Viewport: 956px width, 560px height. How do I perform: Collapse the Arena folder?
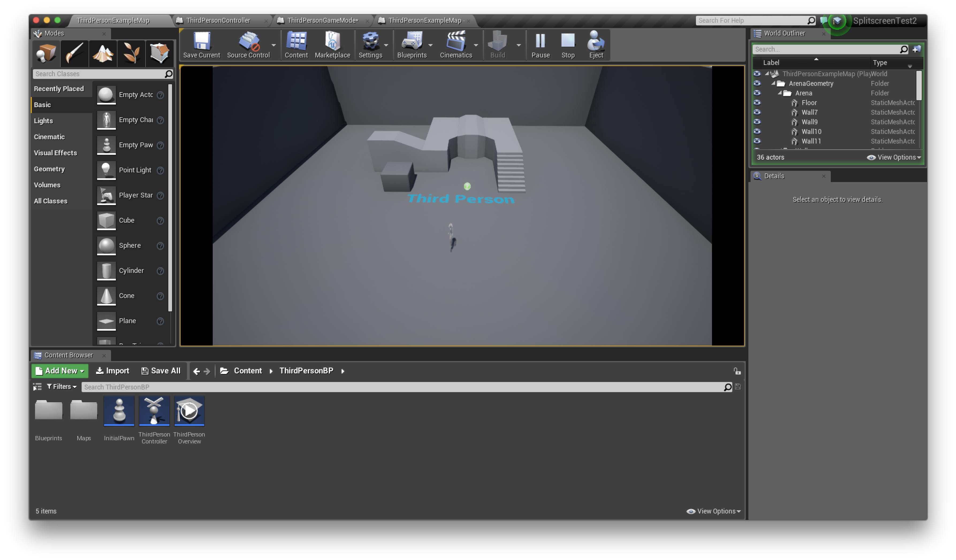[x=780, y=93]
